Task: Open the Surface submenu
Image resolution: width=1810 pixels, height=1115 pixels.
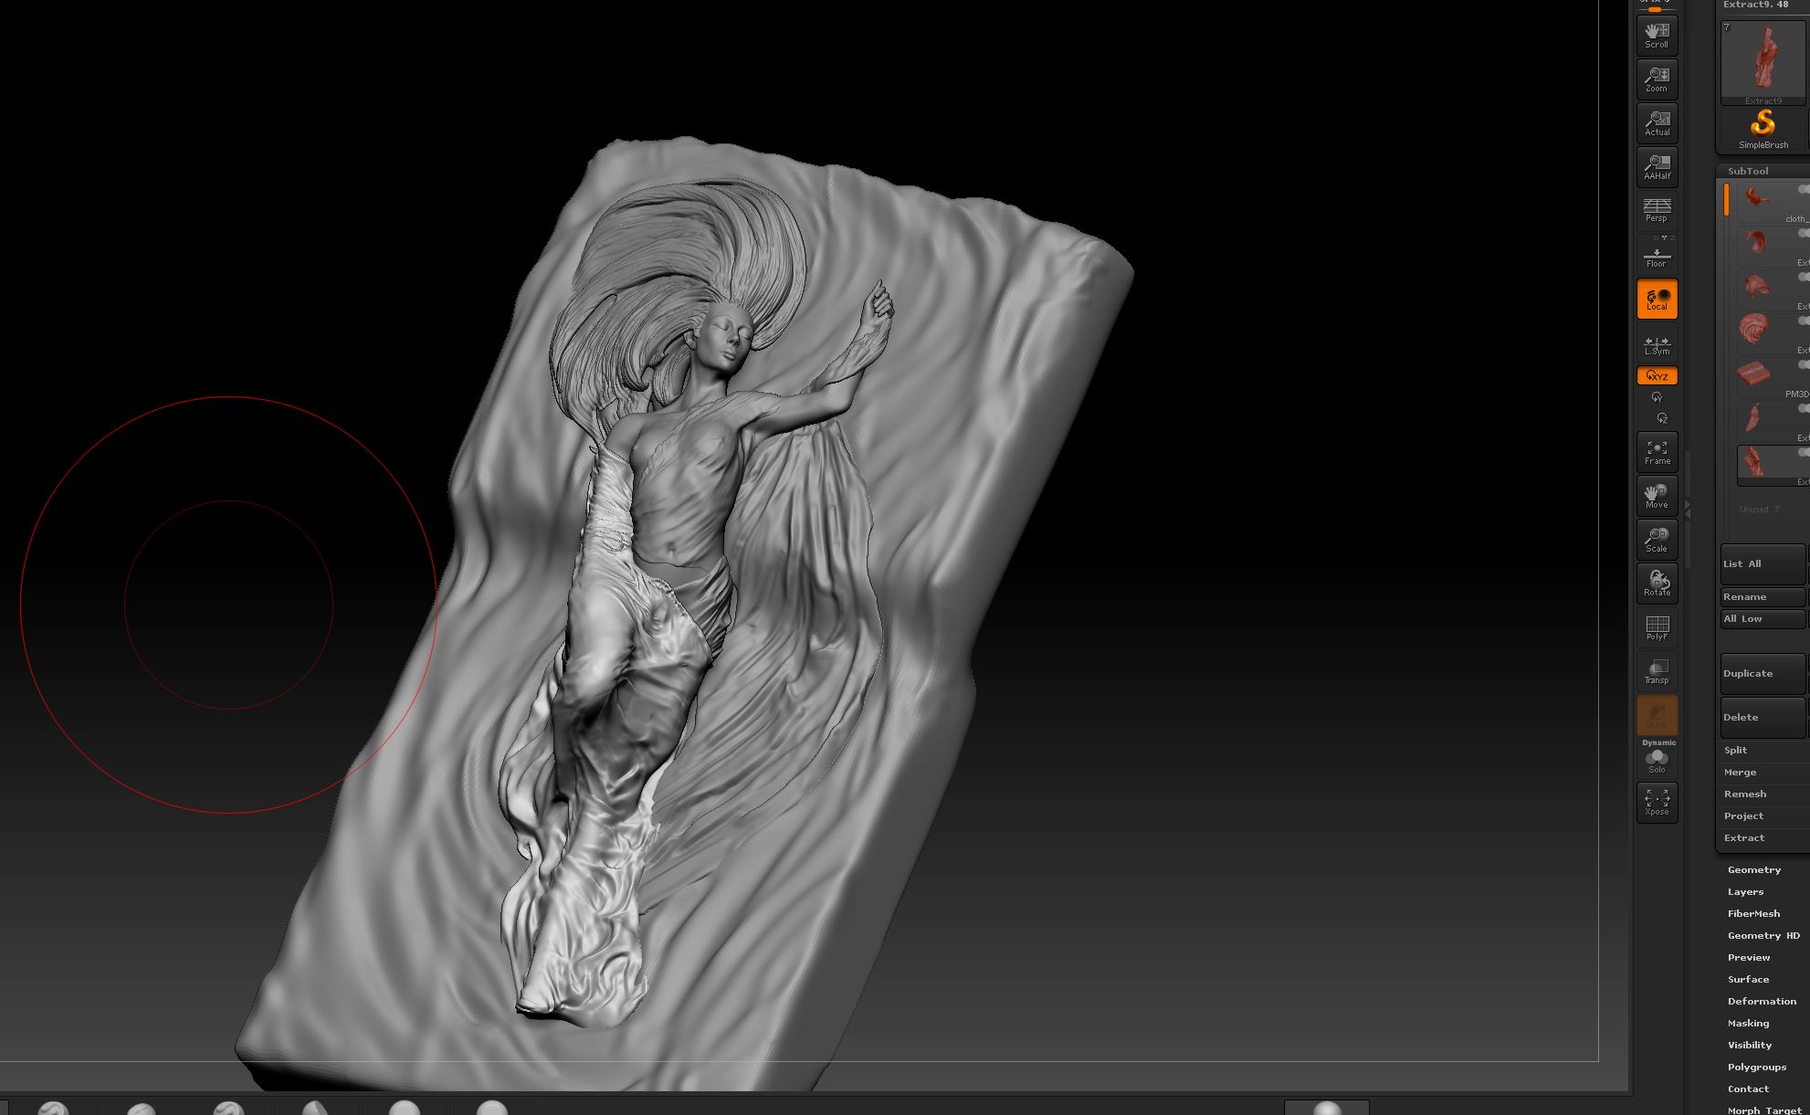Action: click(1748, 980)
